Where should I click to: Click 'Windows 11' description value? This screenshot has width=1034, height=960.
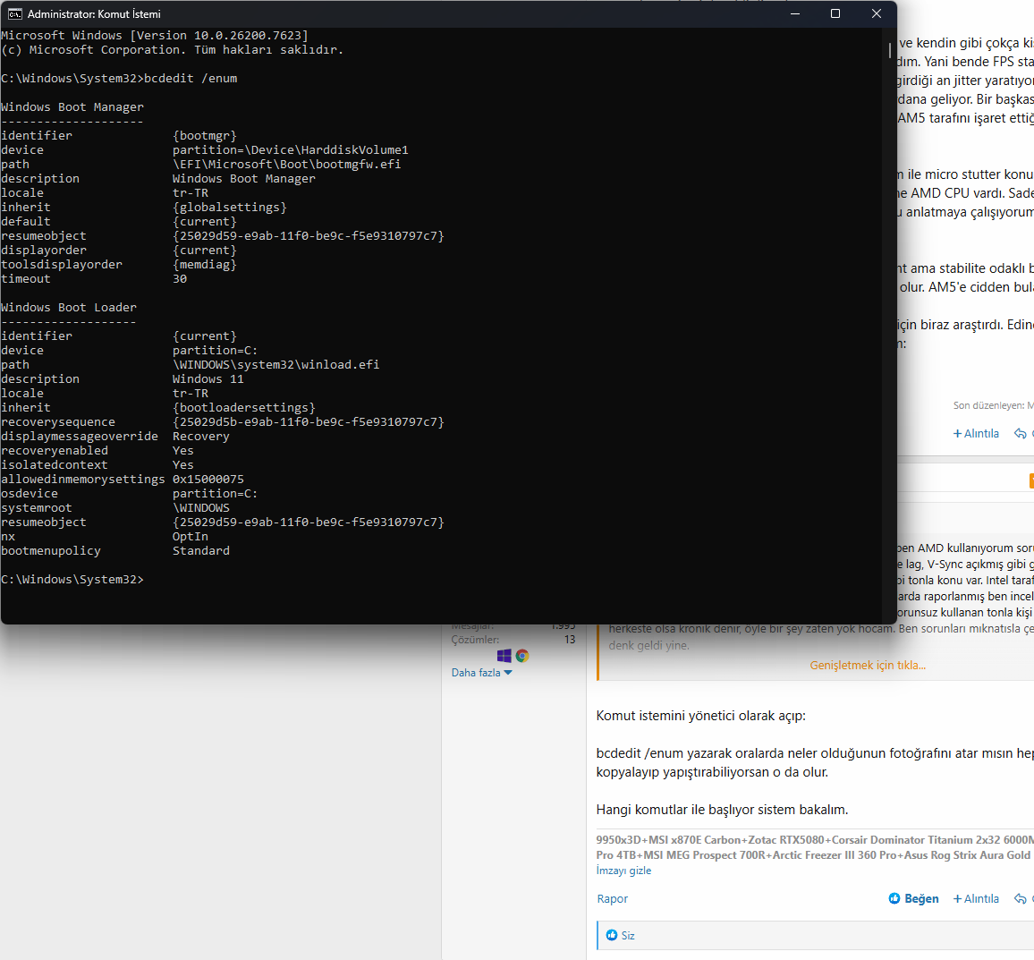point(208,379)
